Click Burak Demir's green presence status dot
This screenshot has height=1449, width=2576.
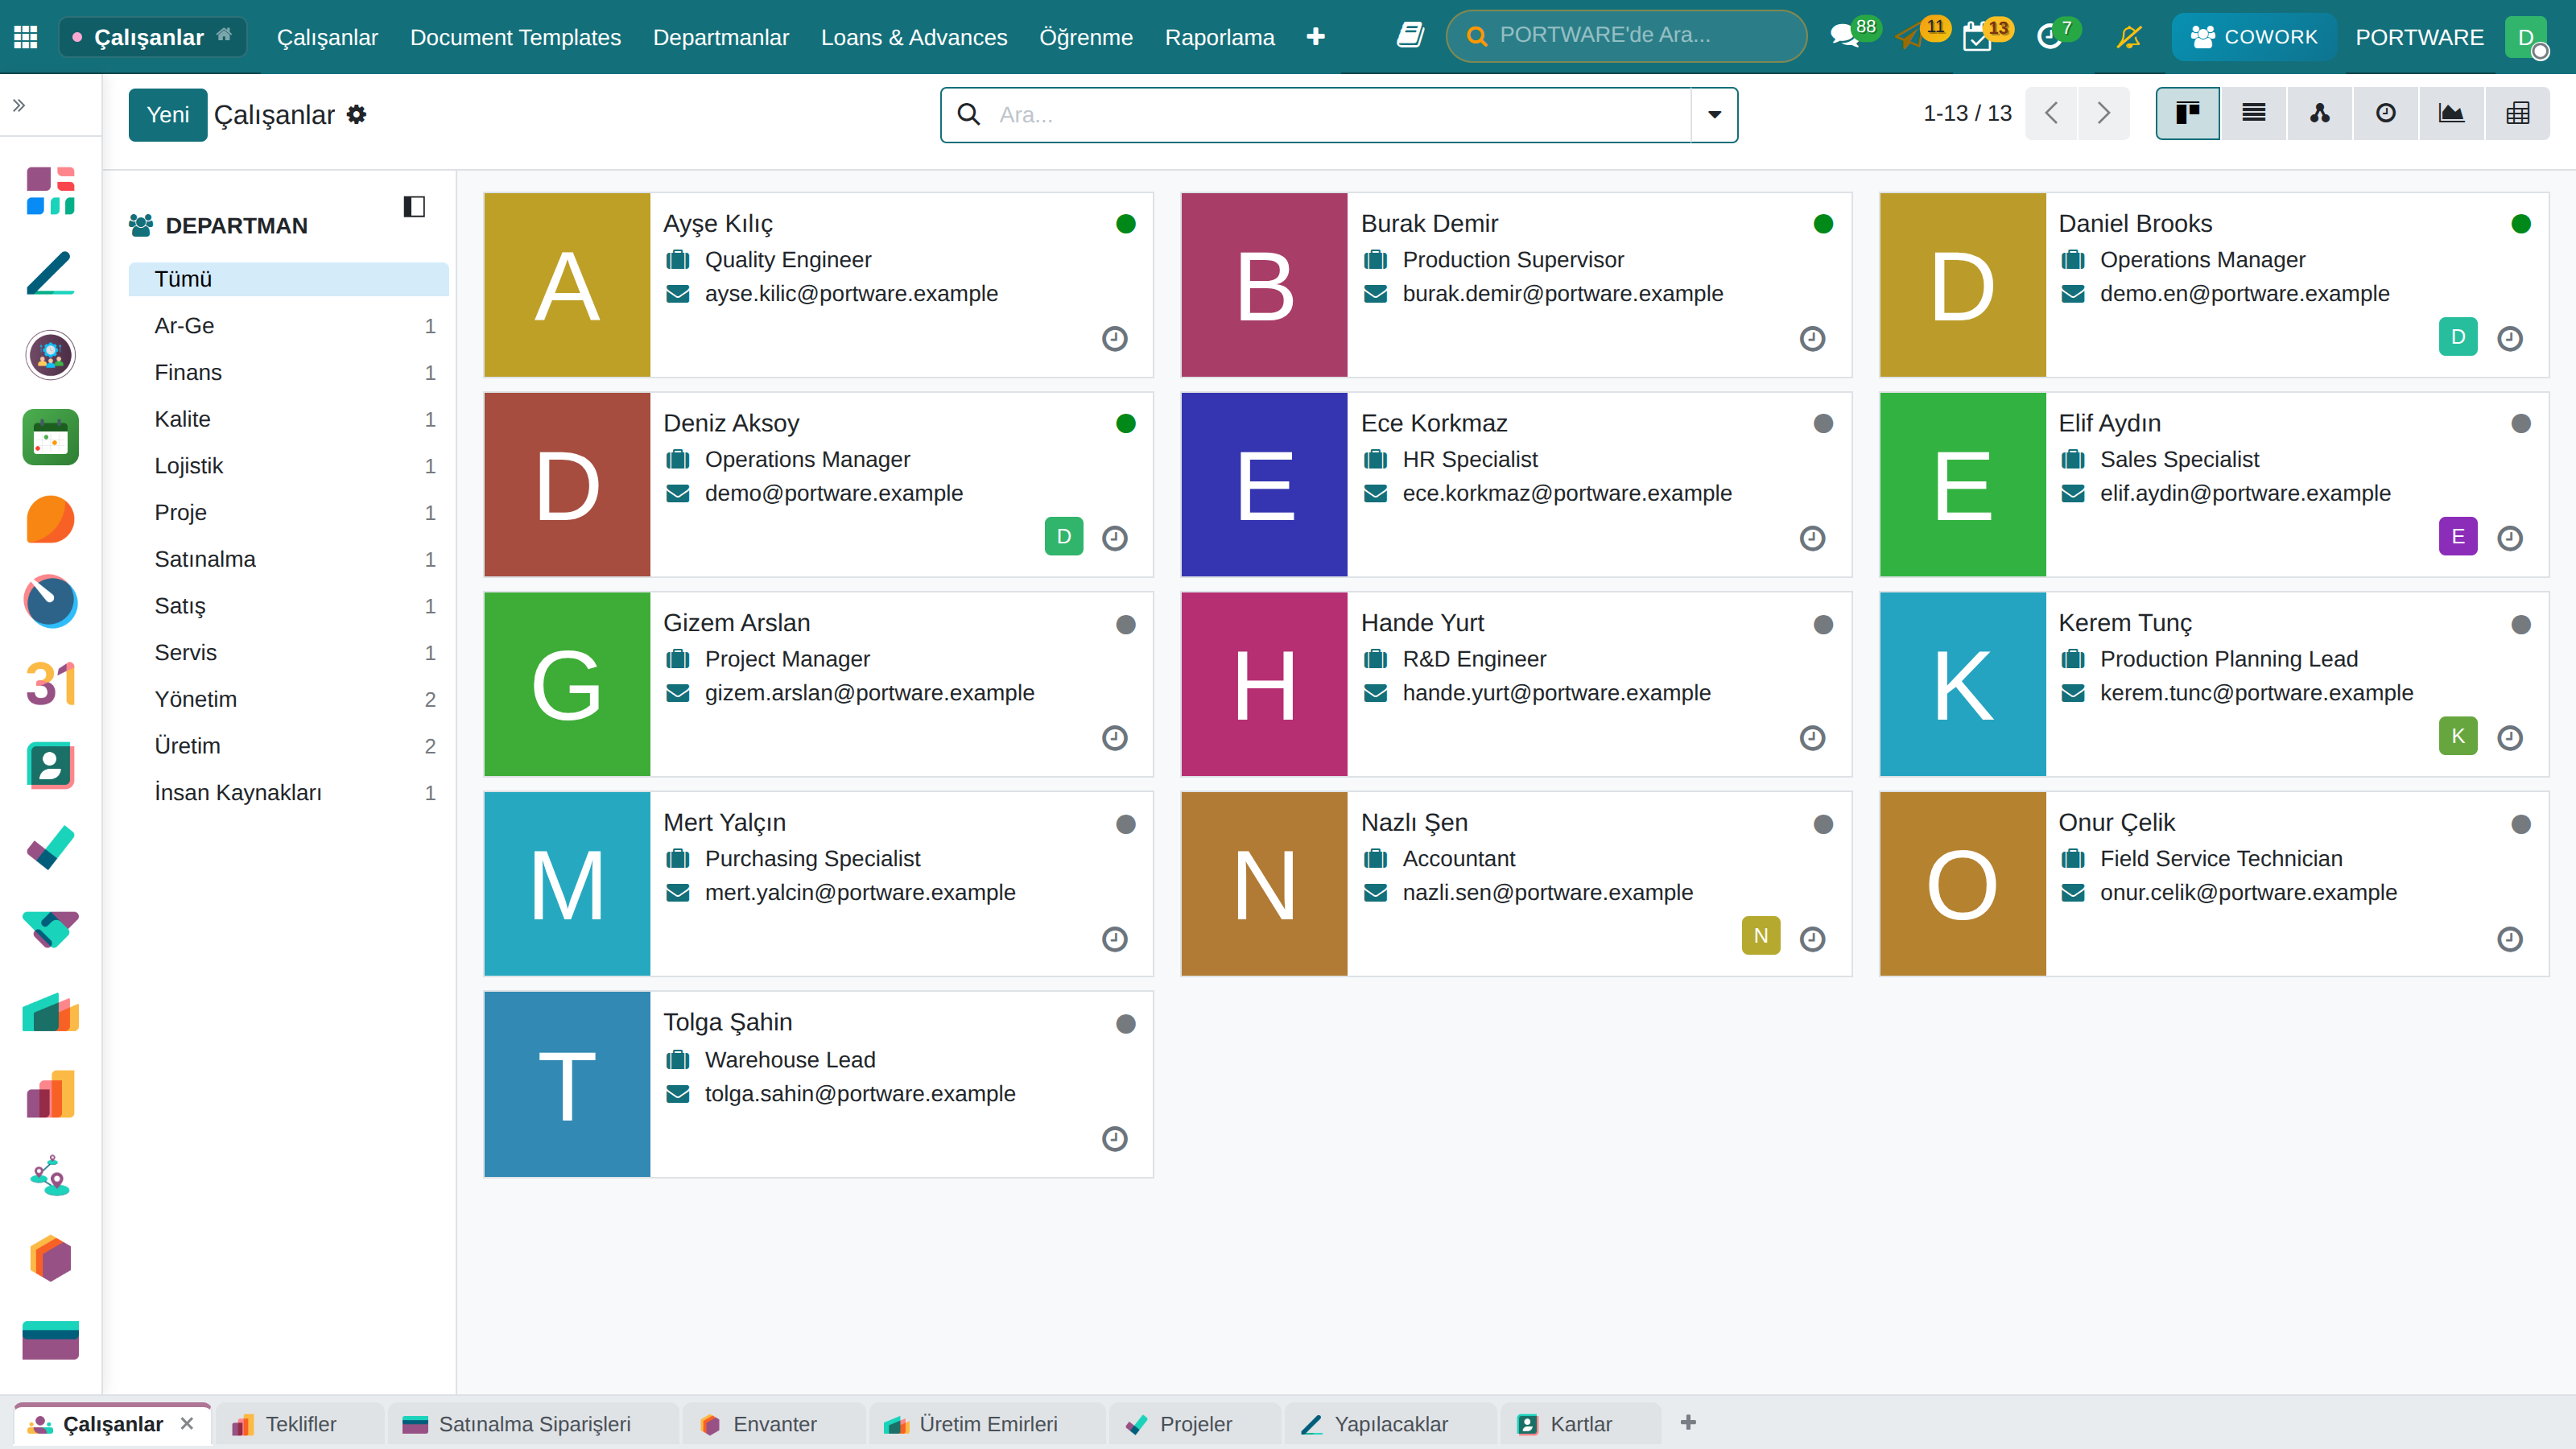[x=1823, y=224]
